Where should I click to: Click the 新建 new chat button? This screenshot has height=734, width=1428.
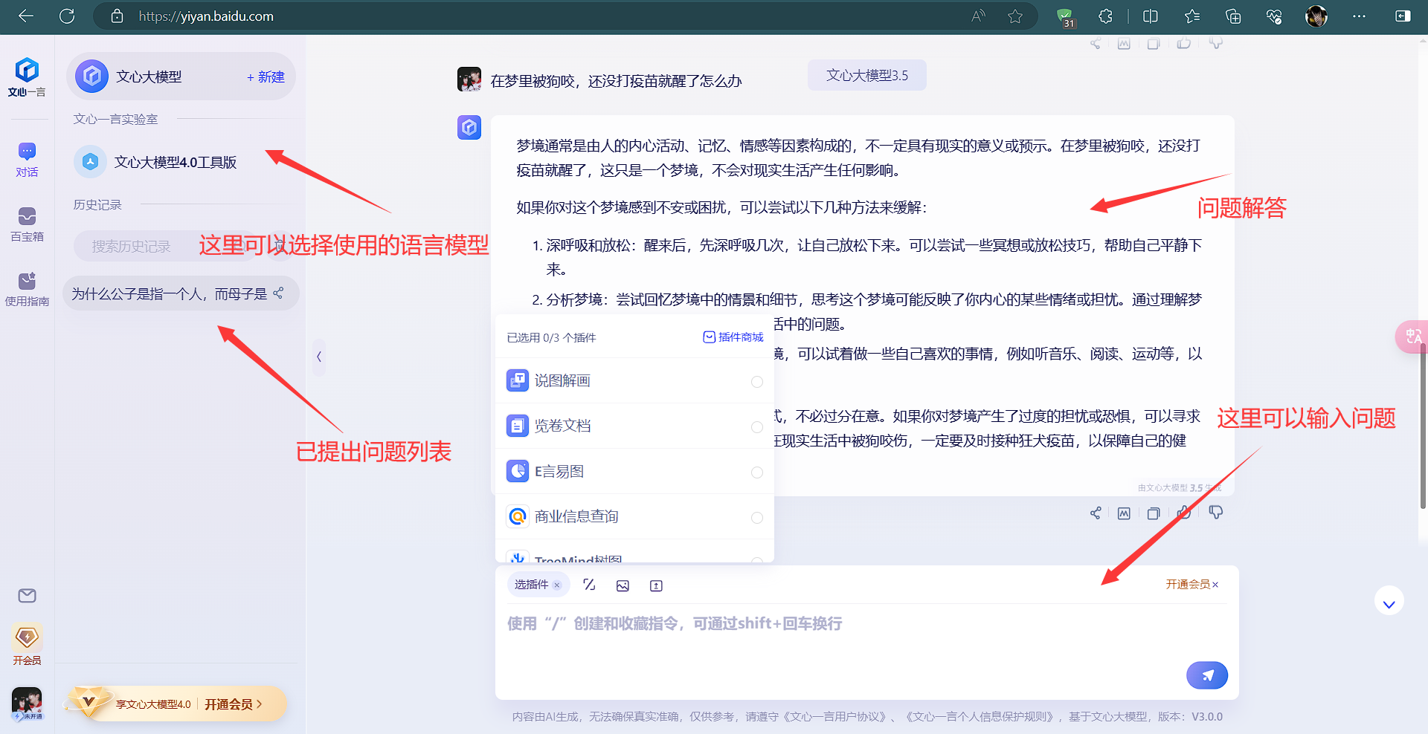click(x=266, y=77)
